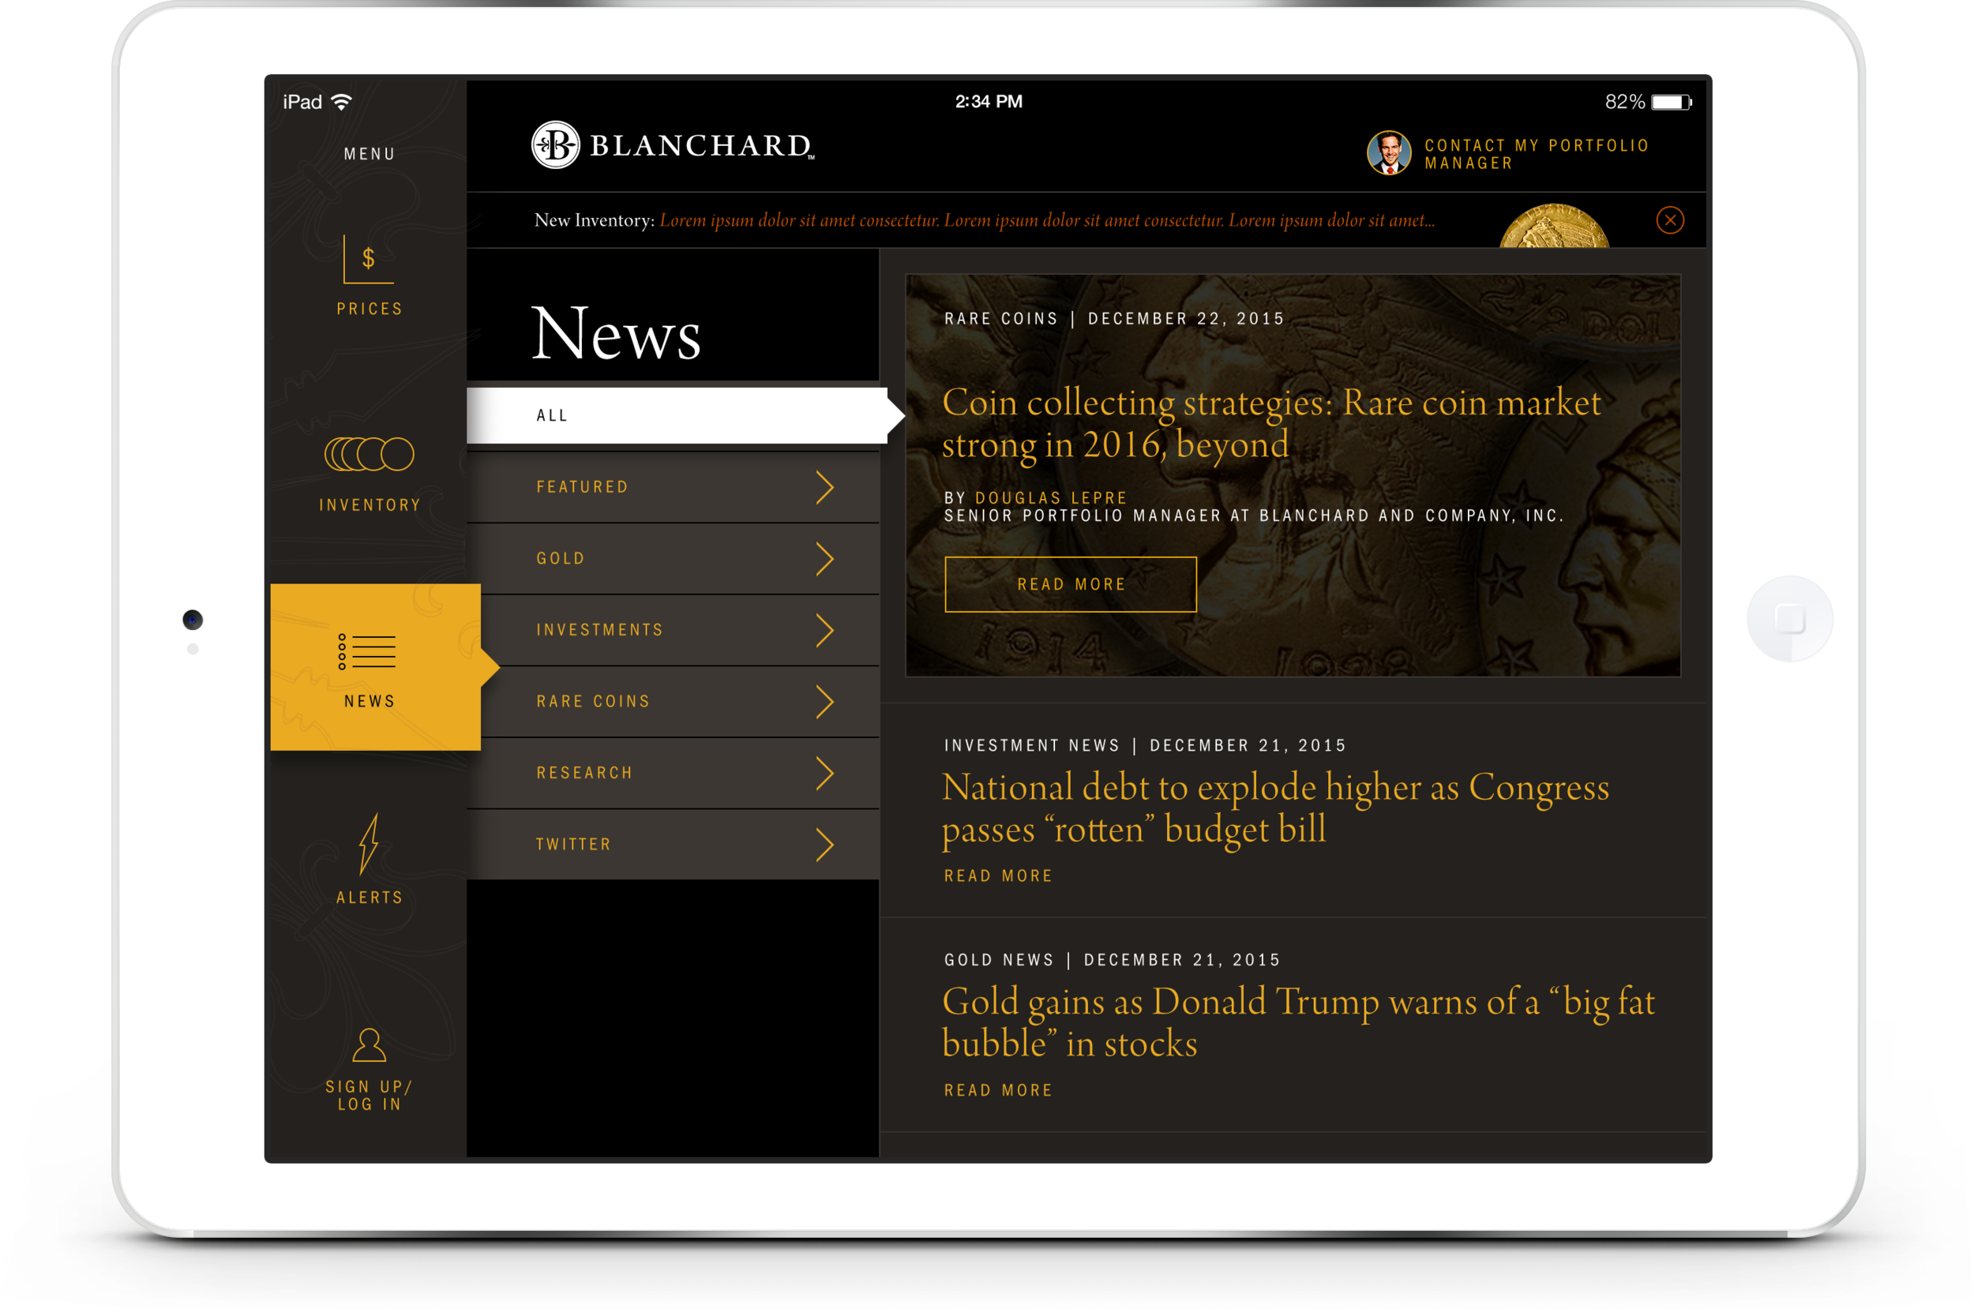The image size is (1974, 1312).
Task: Open Gold gains as Donald Trump headline
Action: [1298, 1022]
